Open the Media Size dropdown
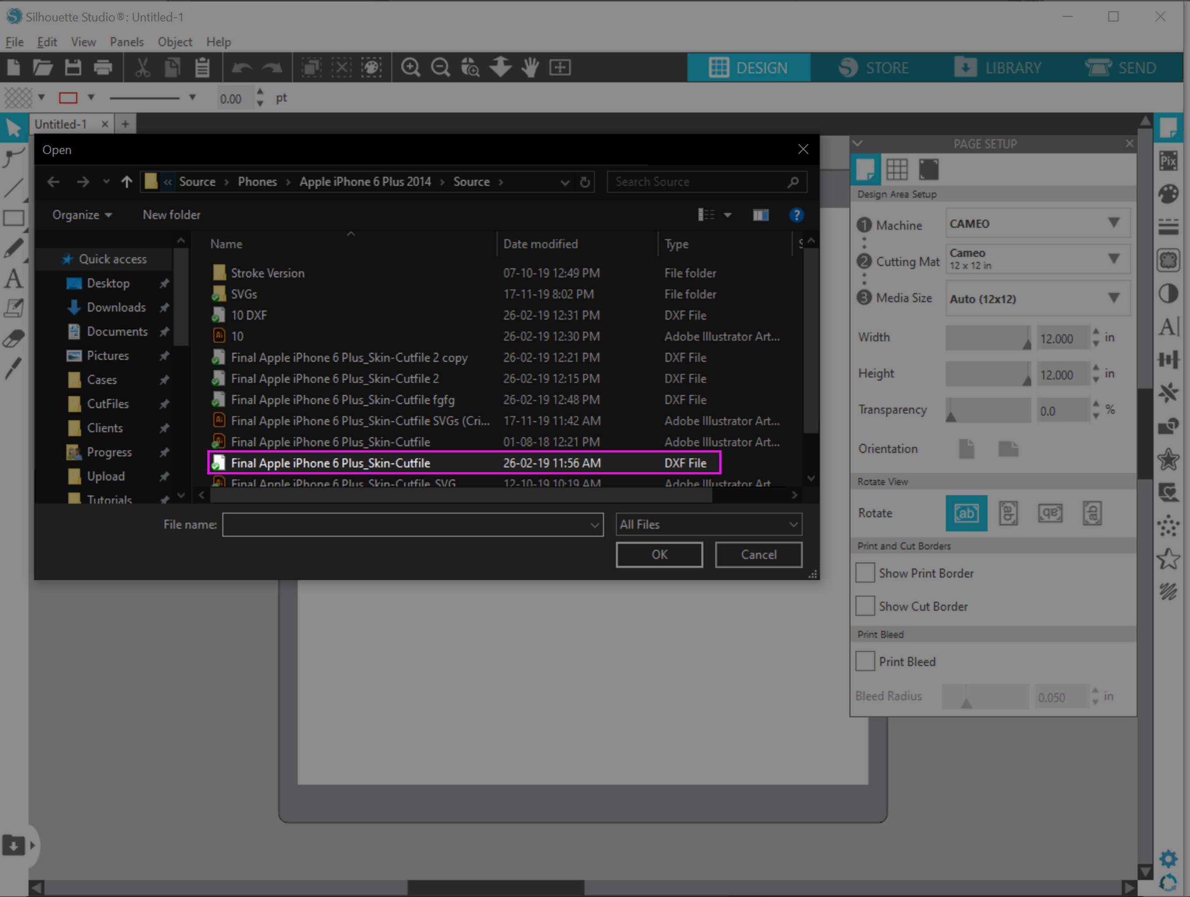 (1038, 299)
